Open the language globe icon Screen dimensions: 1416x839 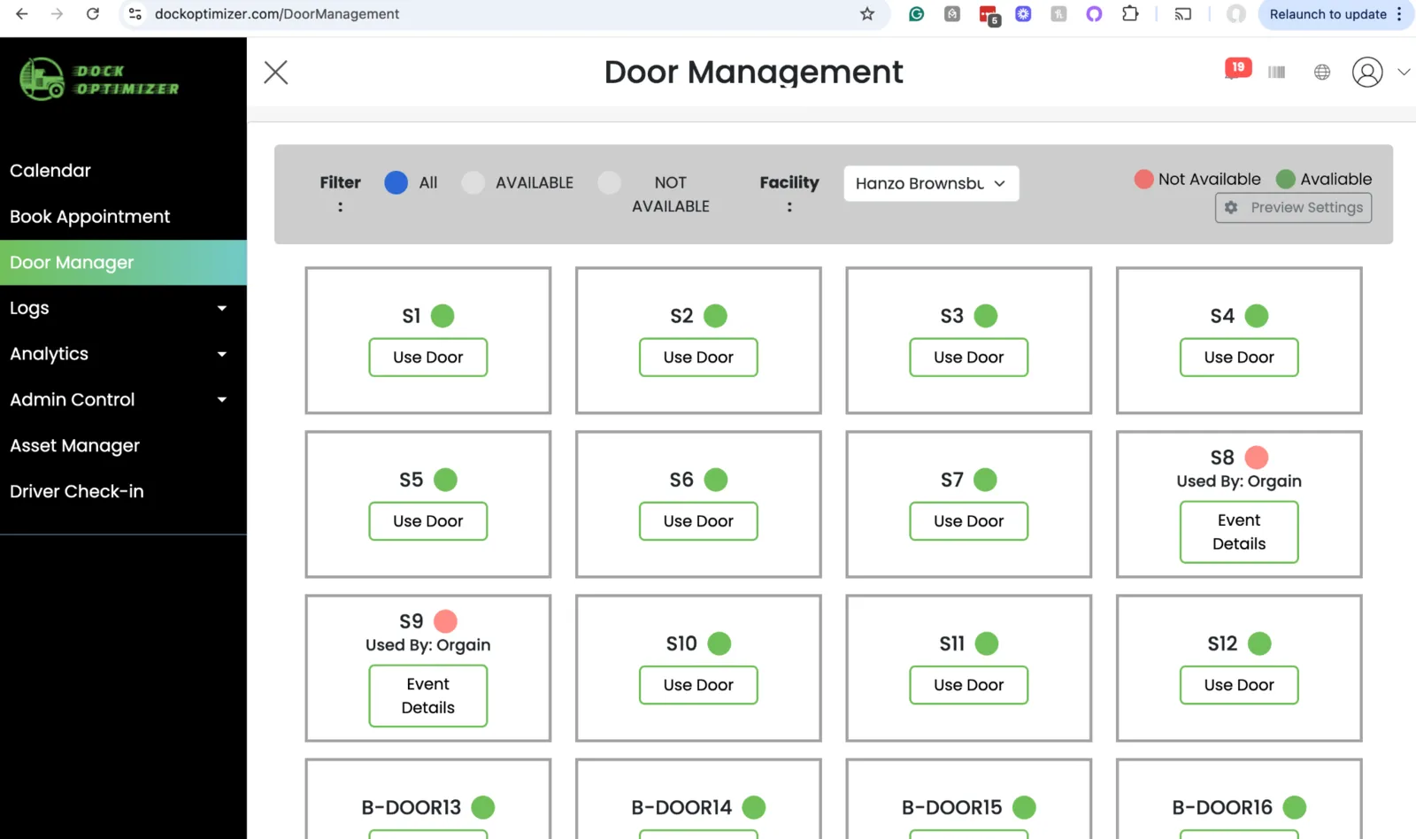point(1322,73)
